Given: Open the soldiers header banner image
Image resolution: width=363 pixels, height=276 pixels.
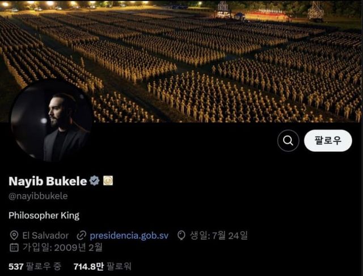Looking at the screenshot, I should [181, 61].
